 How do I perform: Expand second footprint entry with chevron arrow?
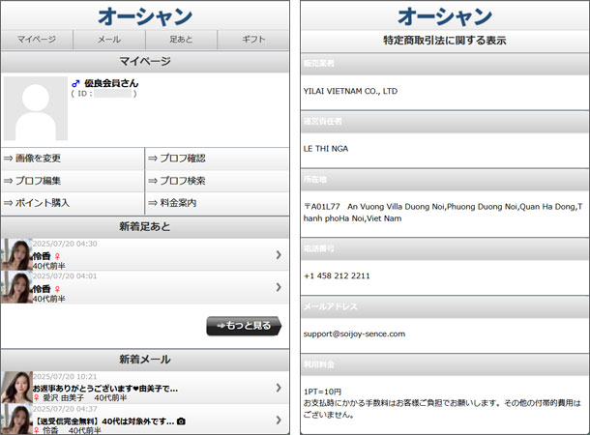(x=279, y=286)
